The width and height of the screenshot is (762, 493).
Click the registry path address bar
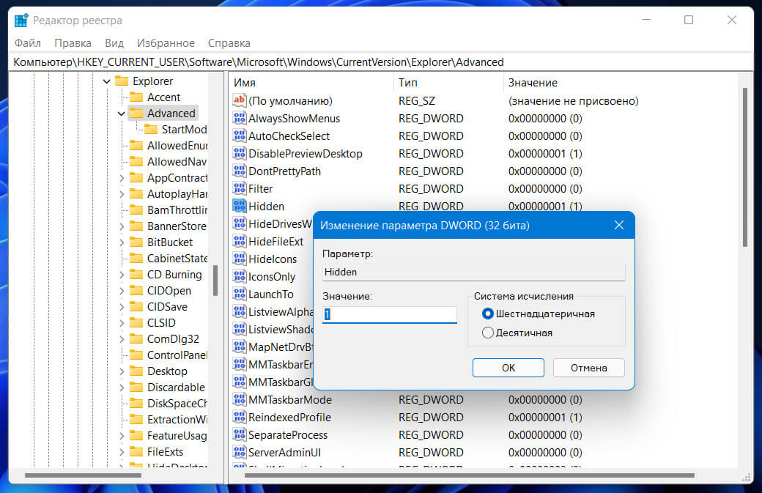[x=382, y=62]
